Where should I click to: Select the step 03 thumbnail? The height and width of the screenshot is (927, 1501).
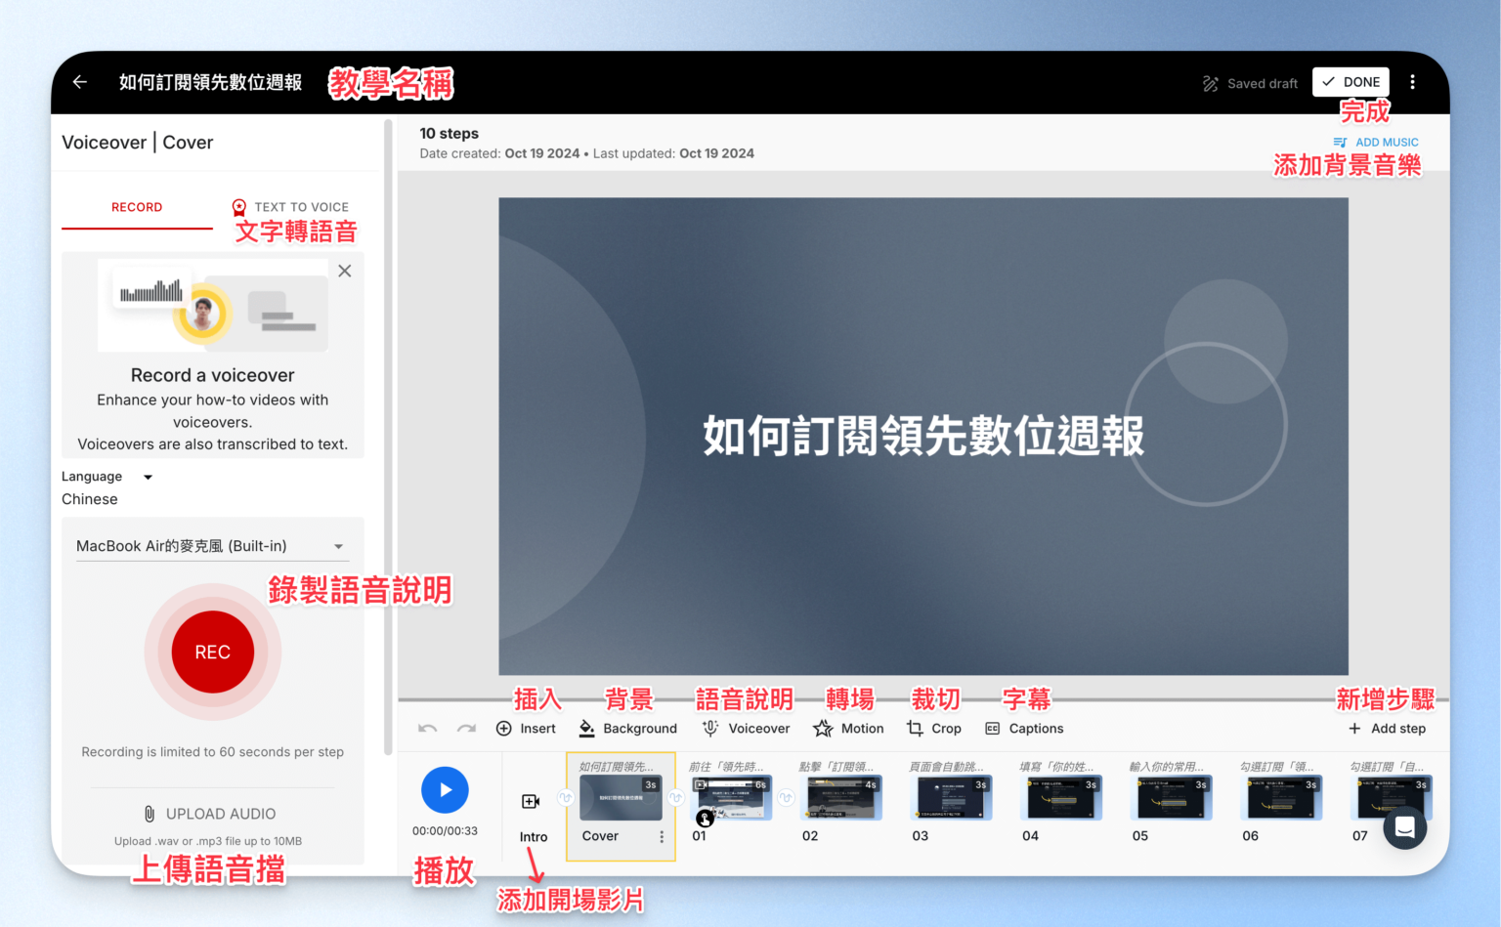(x=951, y=797)
